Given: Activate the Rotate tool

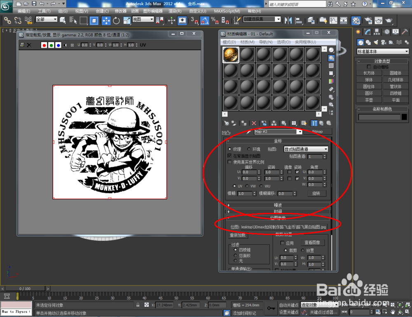Looking at the screenshot, I should coord(116,21).
